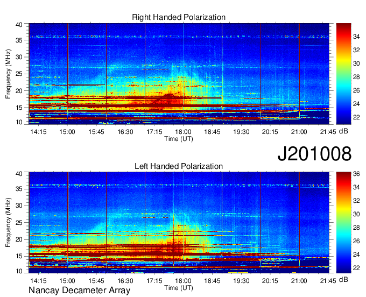The width and height of the screenshot is (366, 297).
Task: Click 15:45 tick on Right Handed plot
Action: (96, 132)
